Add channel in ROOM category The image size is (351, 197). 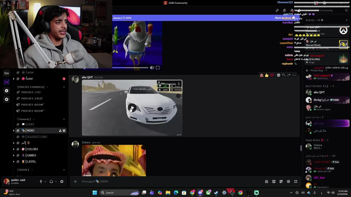point(64,170)
